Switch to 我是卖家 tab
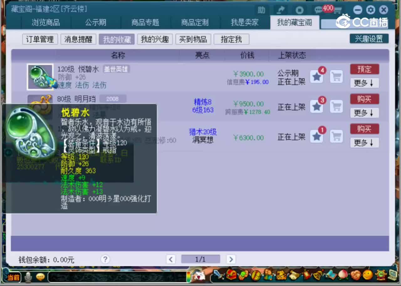 245,23
